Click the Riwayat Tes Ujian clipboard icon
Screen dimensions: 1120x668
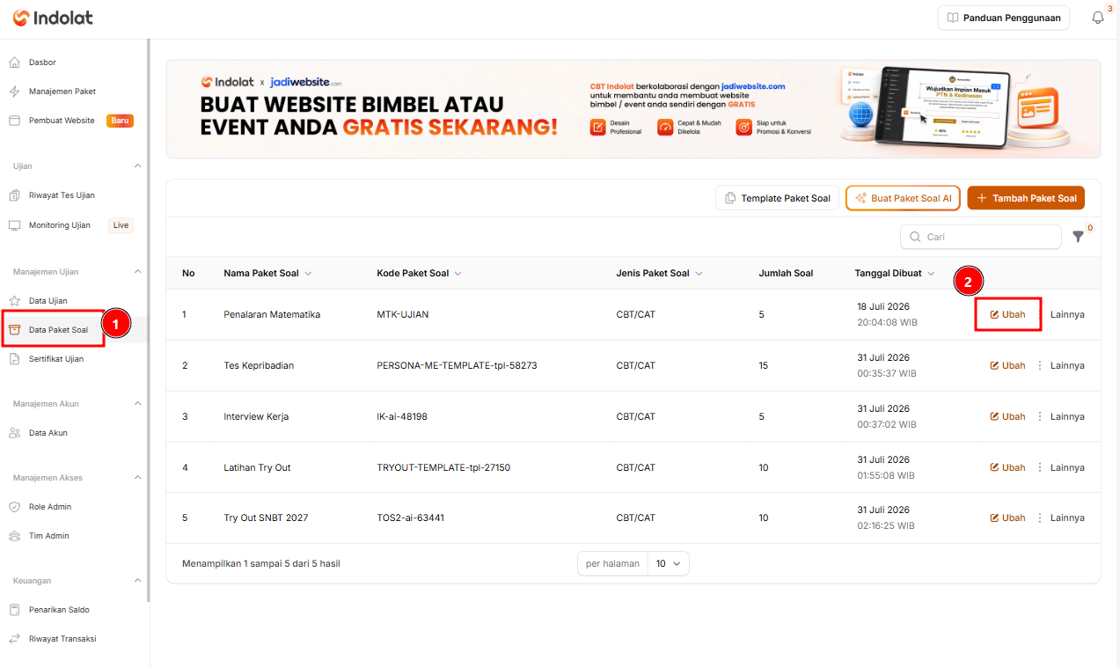pyautogui.click(x=14, y=195)
